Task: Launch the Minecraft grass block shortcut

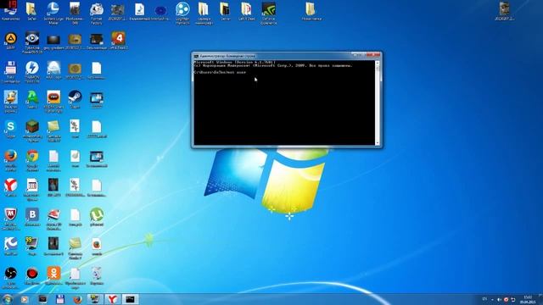Action: point(32,127)
